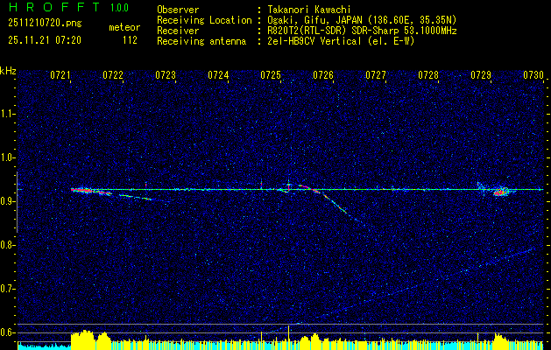
Task: Click the 0724 time marker
Action: tap(218, 75)
